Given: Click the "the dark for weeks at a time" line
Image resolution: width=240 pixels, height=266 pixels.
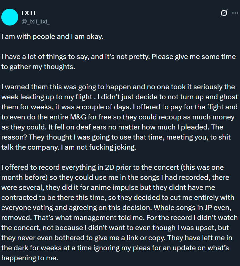Looking at the screenshot, I should 54,248.
